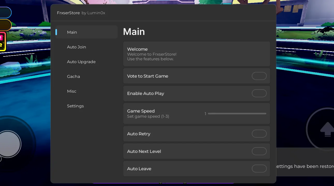Click the FrxserStore window title
The image size is (334, 186).
(68, 13)
